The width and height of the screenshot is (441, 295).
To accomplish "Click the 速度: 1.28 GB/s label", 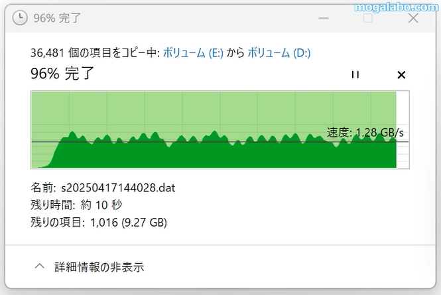I will (365, 132).
